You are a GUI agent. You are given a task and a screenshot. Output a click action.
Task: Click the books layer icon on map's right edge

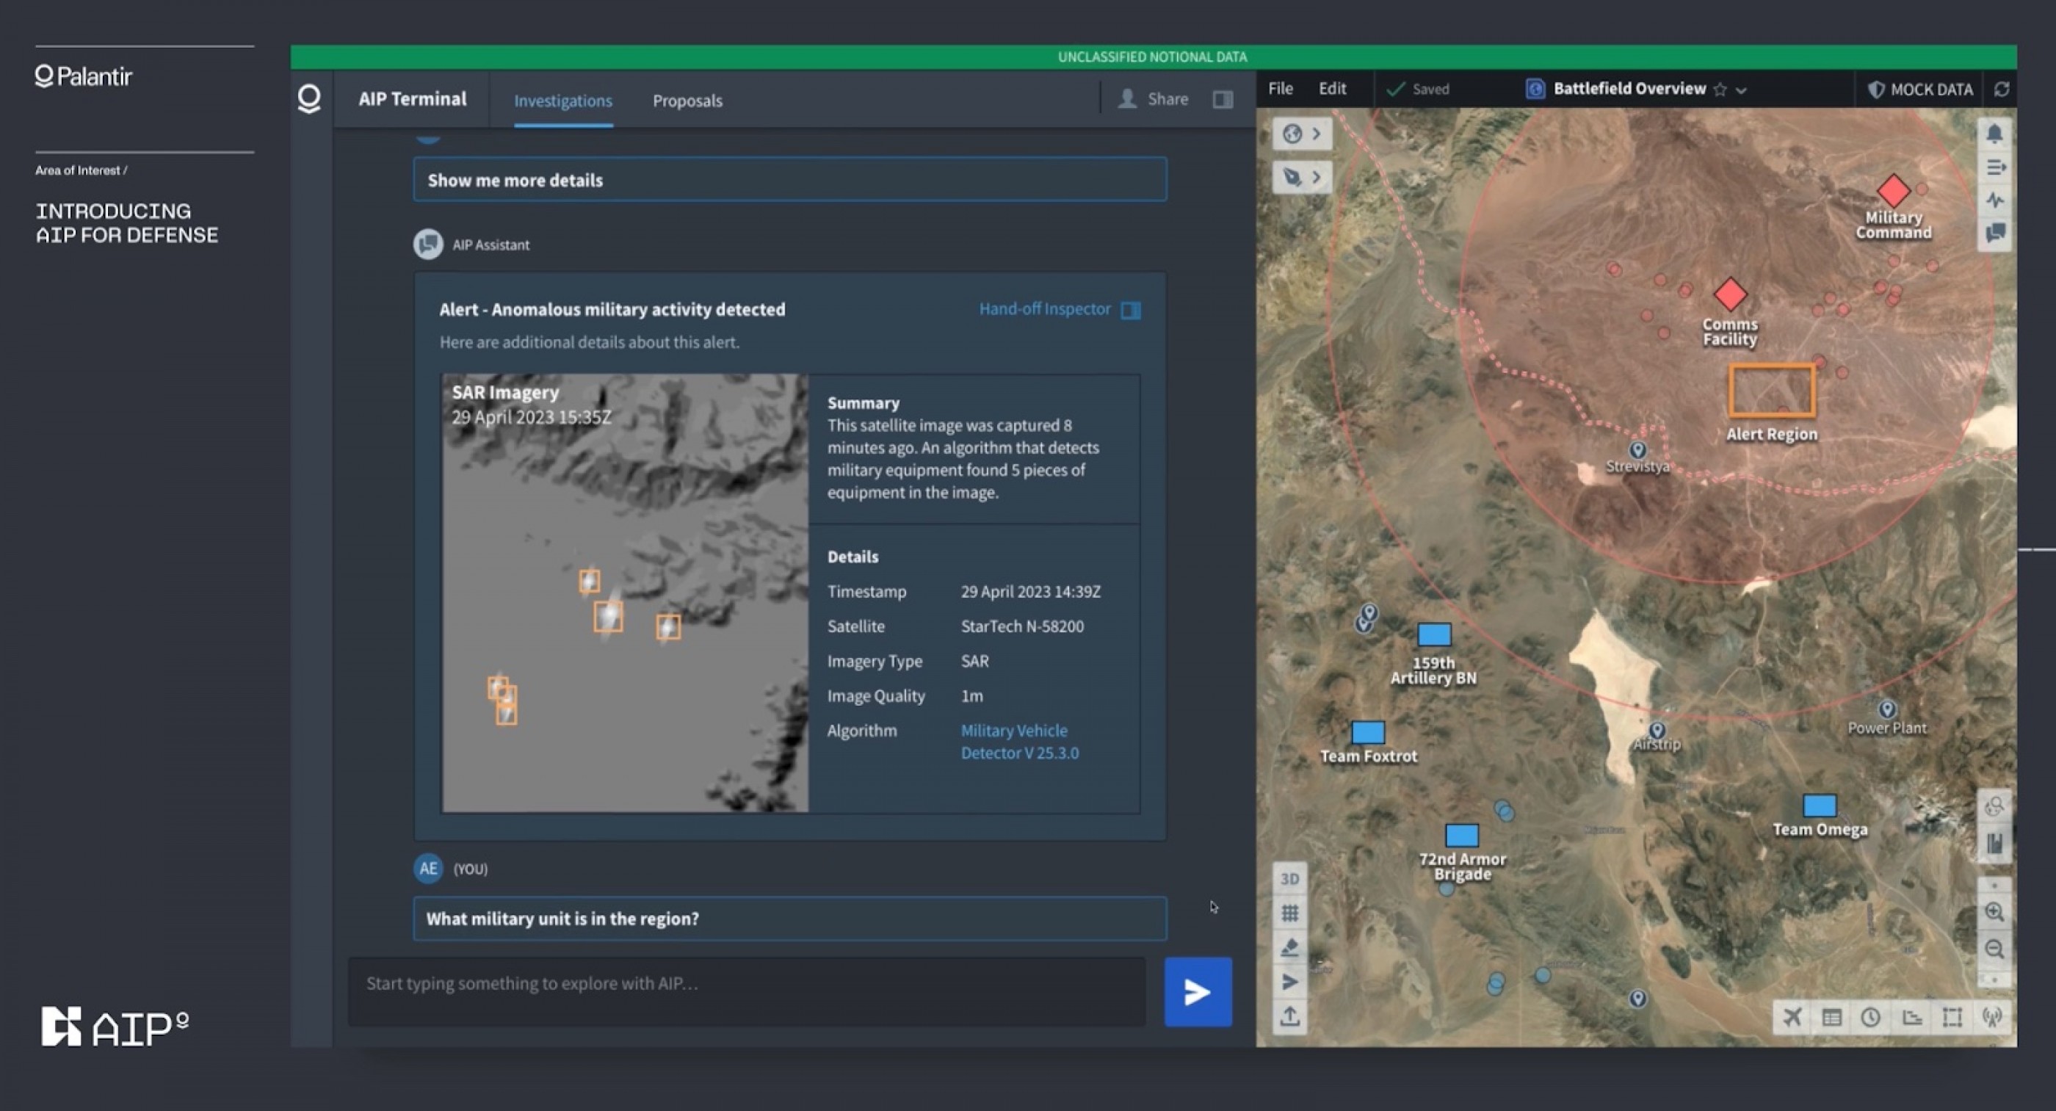tap(1994, 844)
